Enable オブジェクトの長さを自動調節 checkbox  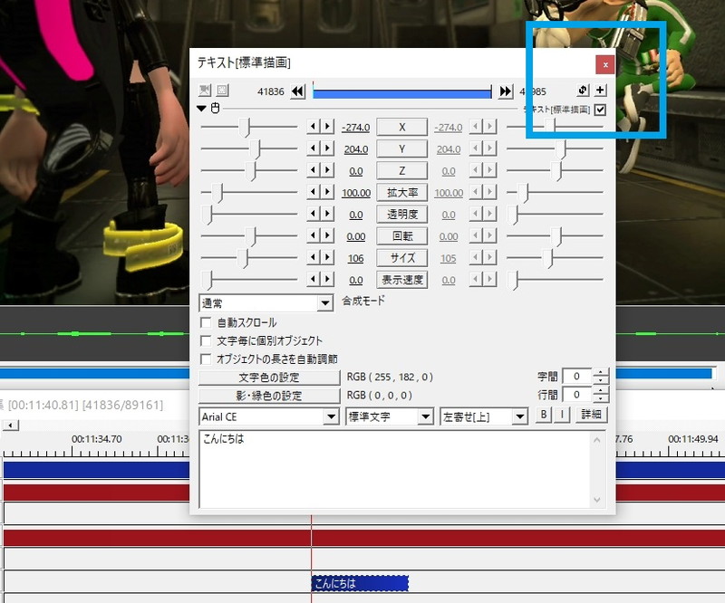206,359
